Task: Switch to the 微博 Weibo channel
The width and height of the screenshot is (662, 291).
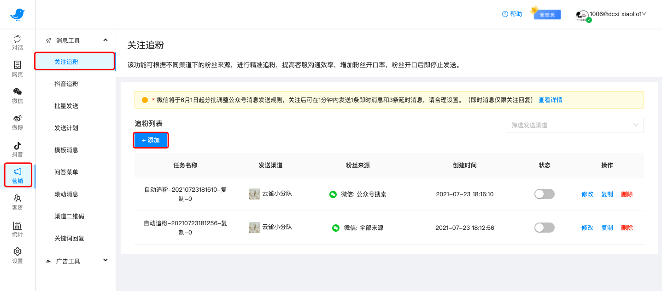Action: pos(17,122)
